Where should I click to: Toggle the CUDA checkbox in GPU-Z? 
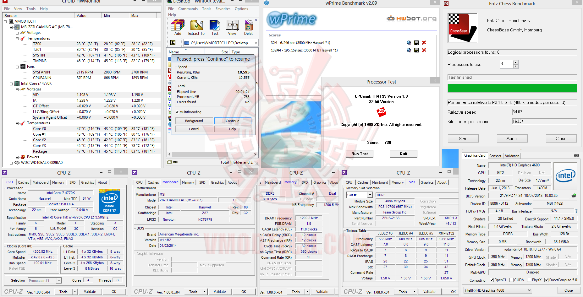pos(512,280)
